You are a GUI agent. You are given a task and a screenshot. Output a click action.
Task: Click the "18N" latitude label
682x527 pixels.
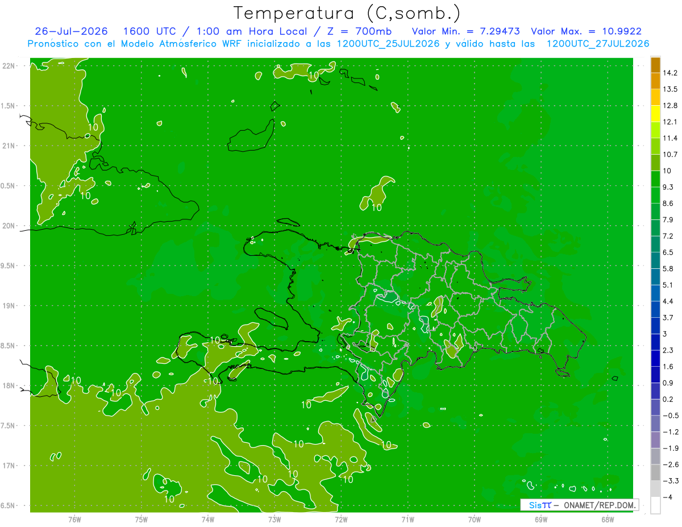coord(10,385)
